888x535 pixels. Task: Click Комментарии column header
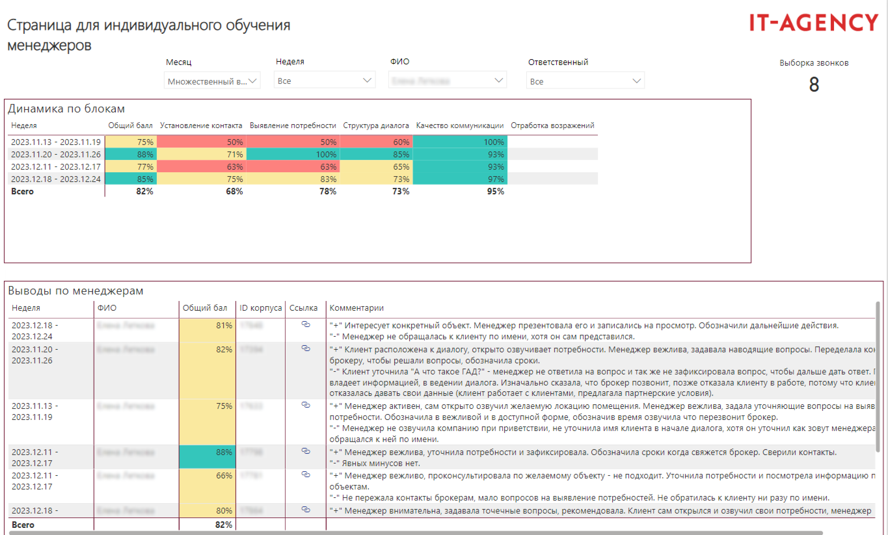tap(357, 308)
